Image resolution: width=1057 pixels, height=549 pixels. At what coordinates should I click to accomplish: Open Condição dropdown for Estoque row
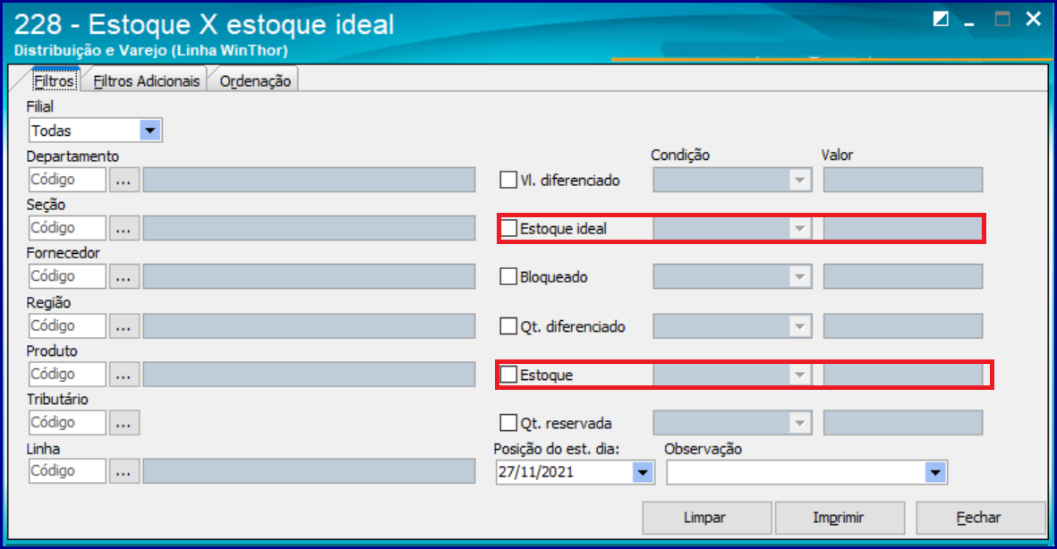(x=799, y=375)
